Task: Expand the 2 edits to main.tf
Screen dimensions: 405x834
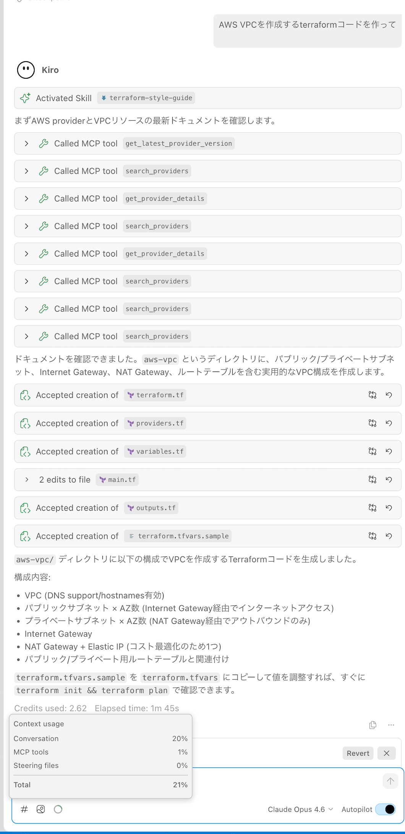Action: (26, 479)
